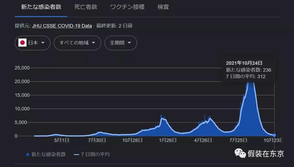
Task: Open the 日本 country dropdown
Action: (x=32, y=43)
